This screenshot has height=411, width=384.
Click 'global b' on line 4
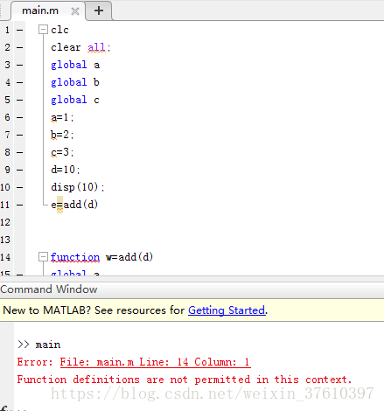click(x=75, y=82)
